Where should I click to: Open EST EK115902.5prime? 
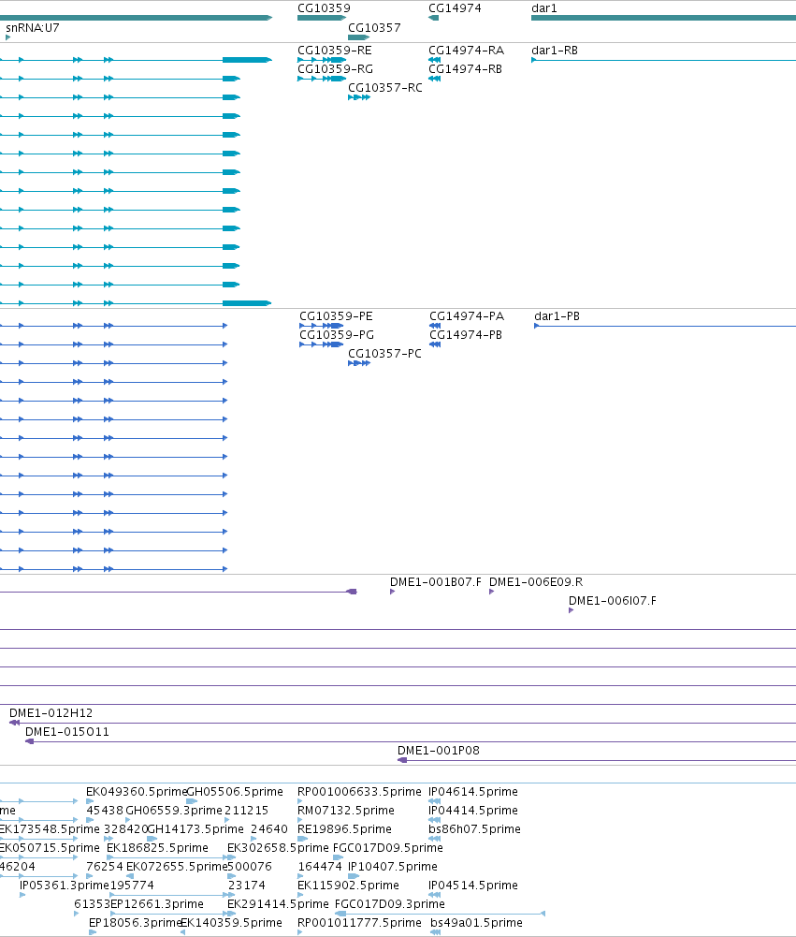pos(348,886)
